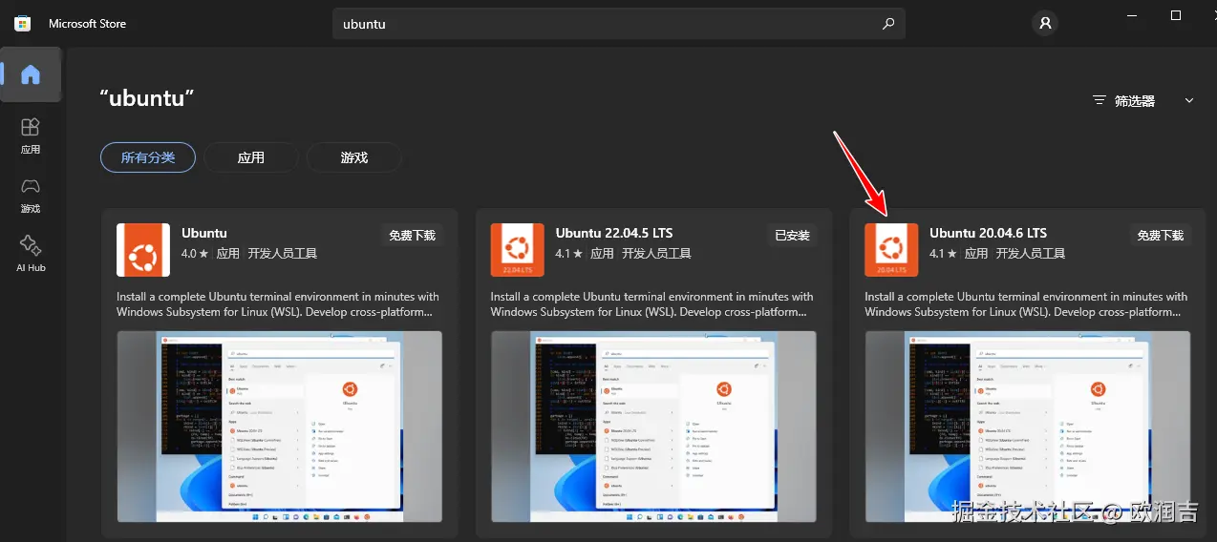Open AI Hub in the sidebar

click(31, 253)
